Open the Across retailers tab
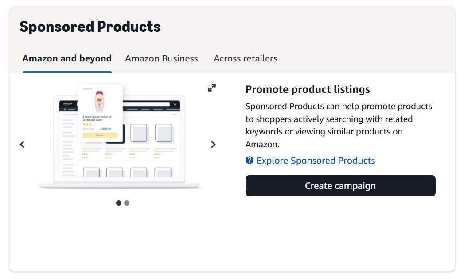Viewport: 464px width, 280px height. [x=246, y=58]
